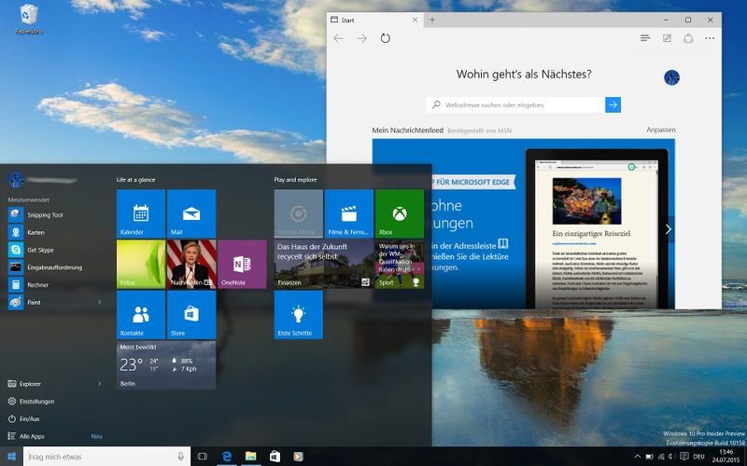Open the Kalender tile
The image size is (747, 466).
tap(141, 213)
